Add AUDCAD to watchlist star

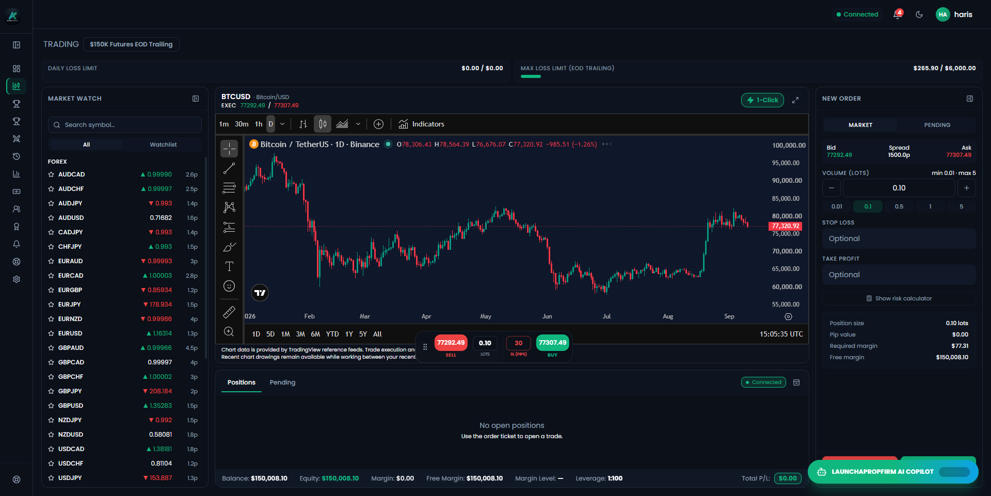point(51,174)
